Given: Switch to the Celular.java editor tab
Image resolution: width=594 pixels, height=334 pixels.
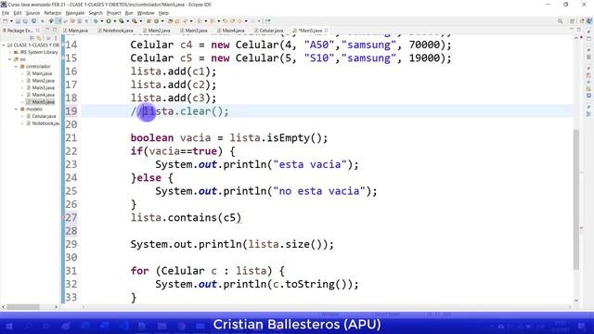Looking at the screenshot, I should pyautogui.click(x=268, y=31).
